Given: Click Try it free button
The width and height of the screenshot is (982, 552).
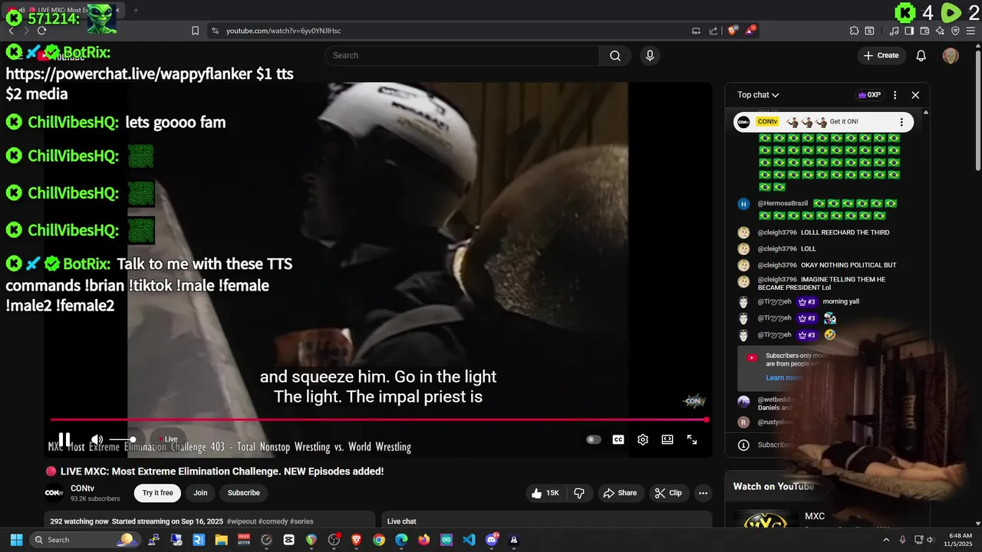Looking at the screenshot, I should (x=157, y=493).
